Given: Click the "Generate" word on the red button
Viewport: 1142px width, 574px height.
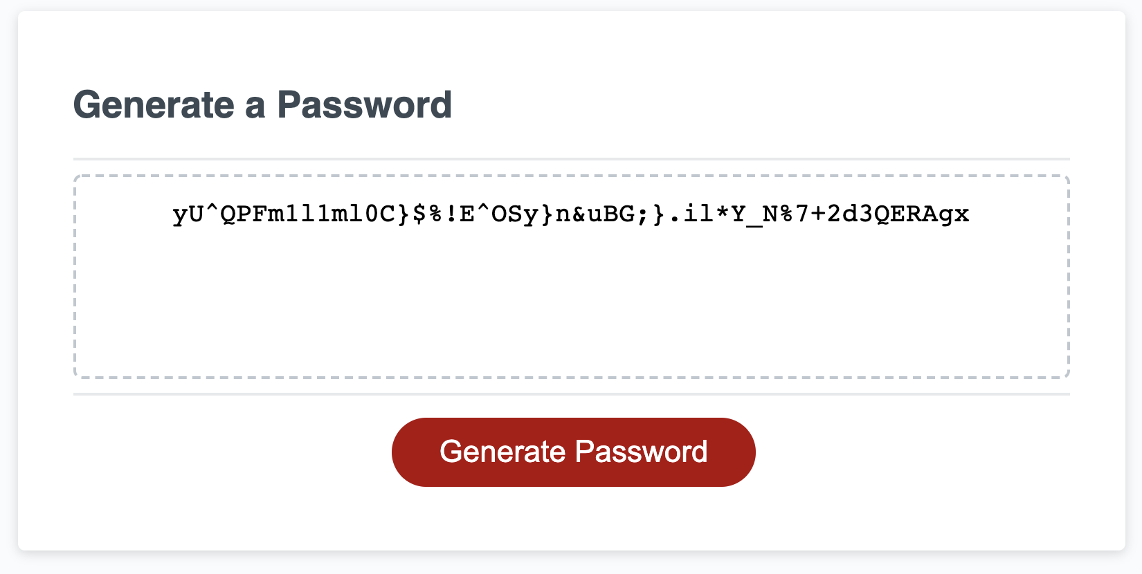Looking at the screenshot, I should tap(503, 452).
